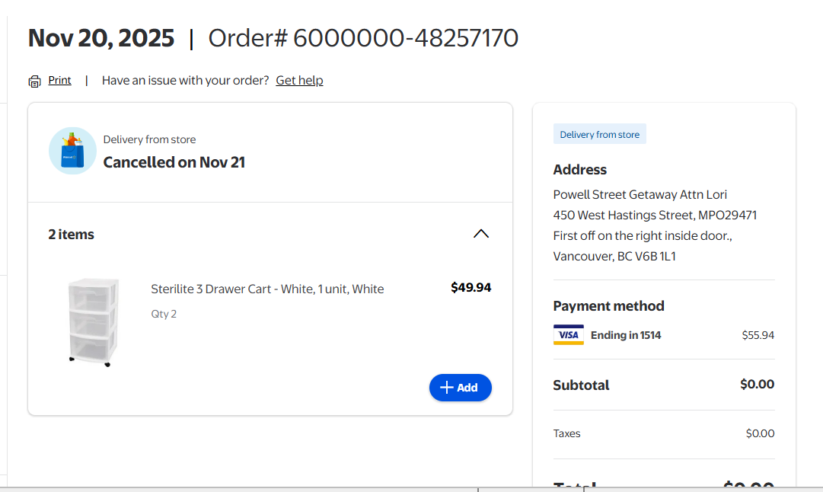Open the Get help link
The width and height of the screenshot is (823, 492).
click(x=299, y=80)
